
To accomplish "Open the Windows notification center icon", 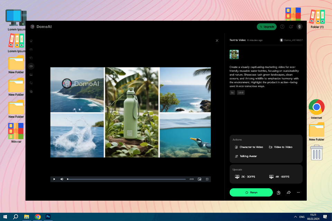I will pyautogui.click(x=325, y=217).
